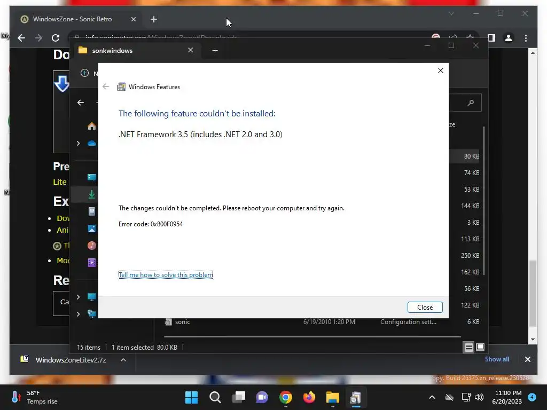Viewport: 547px width, 410px height.
Task: Open OneDrive cloud icon in Explorer sidebar
Action: 92,143
